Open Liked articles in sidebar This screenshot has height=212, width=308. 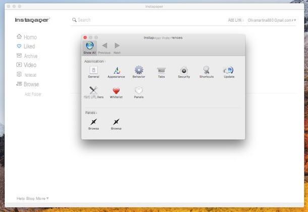pos(26,46)
